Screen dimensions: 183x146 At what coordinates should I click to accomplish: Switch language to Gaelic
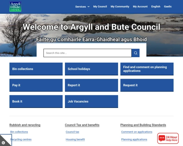point(168,6)
